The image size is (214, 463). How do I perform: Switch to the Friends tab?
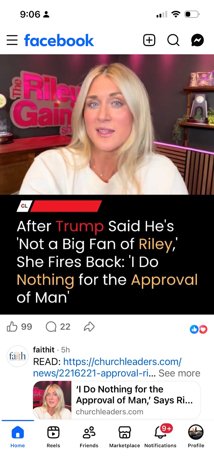pyautogui.click(x=89, y=437)
